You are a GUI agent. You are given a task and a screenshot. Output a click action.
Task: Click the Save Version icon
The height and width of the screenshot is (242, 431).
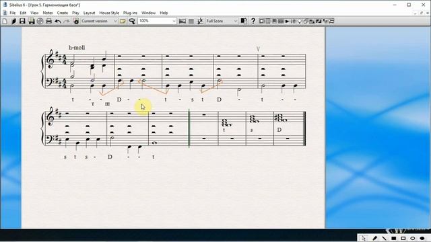(x=76, y=21)
